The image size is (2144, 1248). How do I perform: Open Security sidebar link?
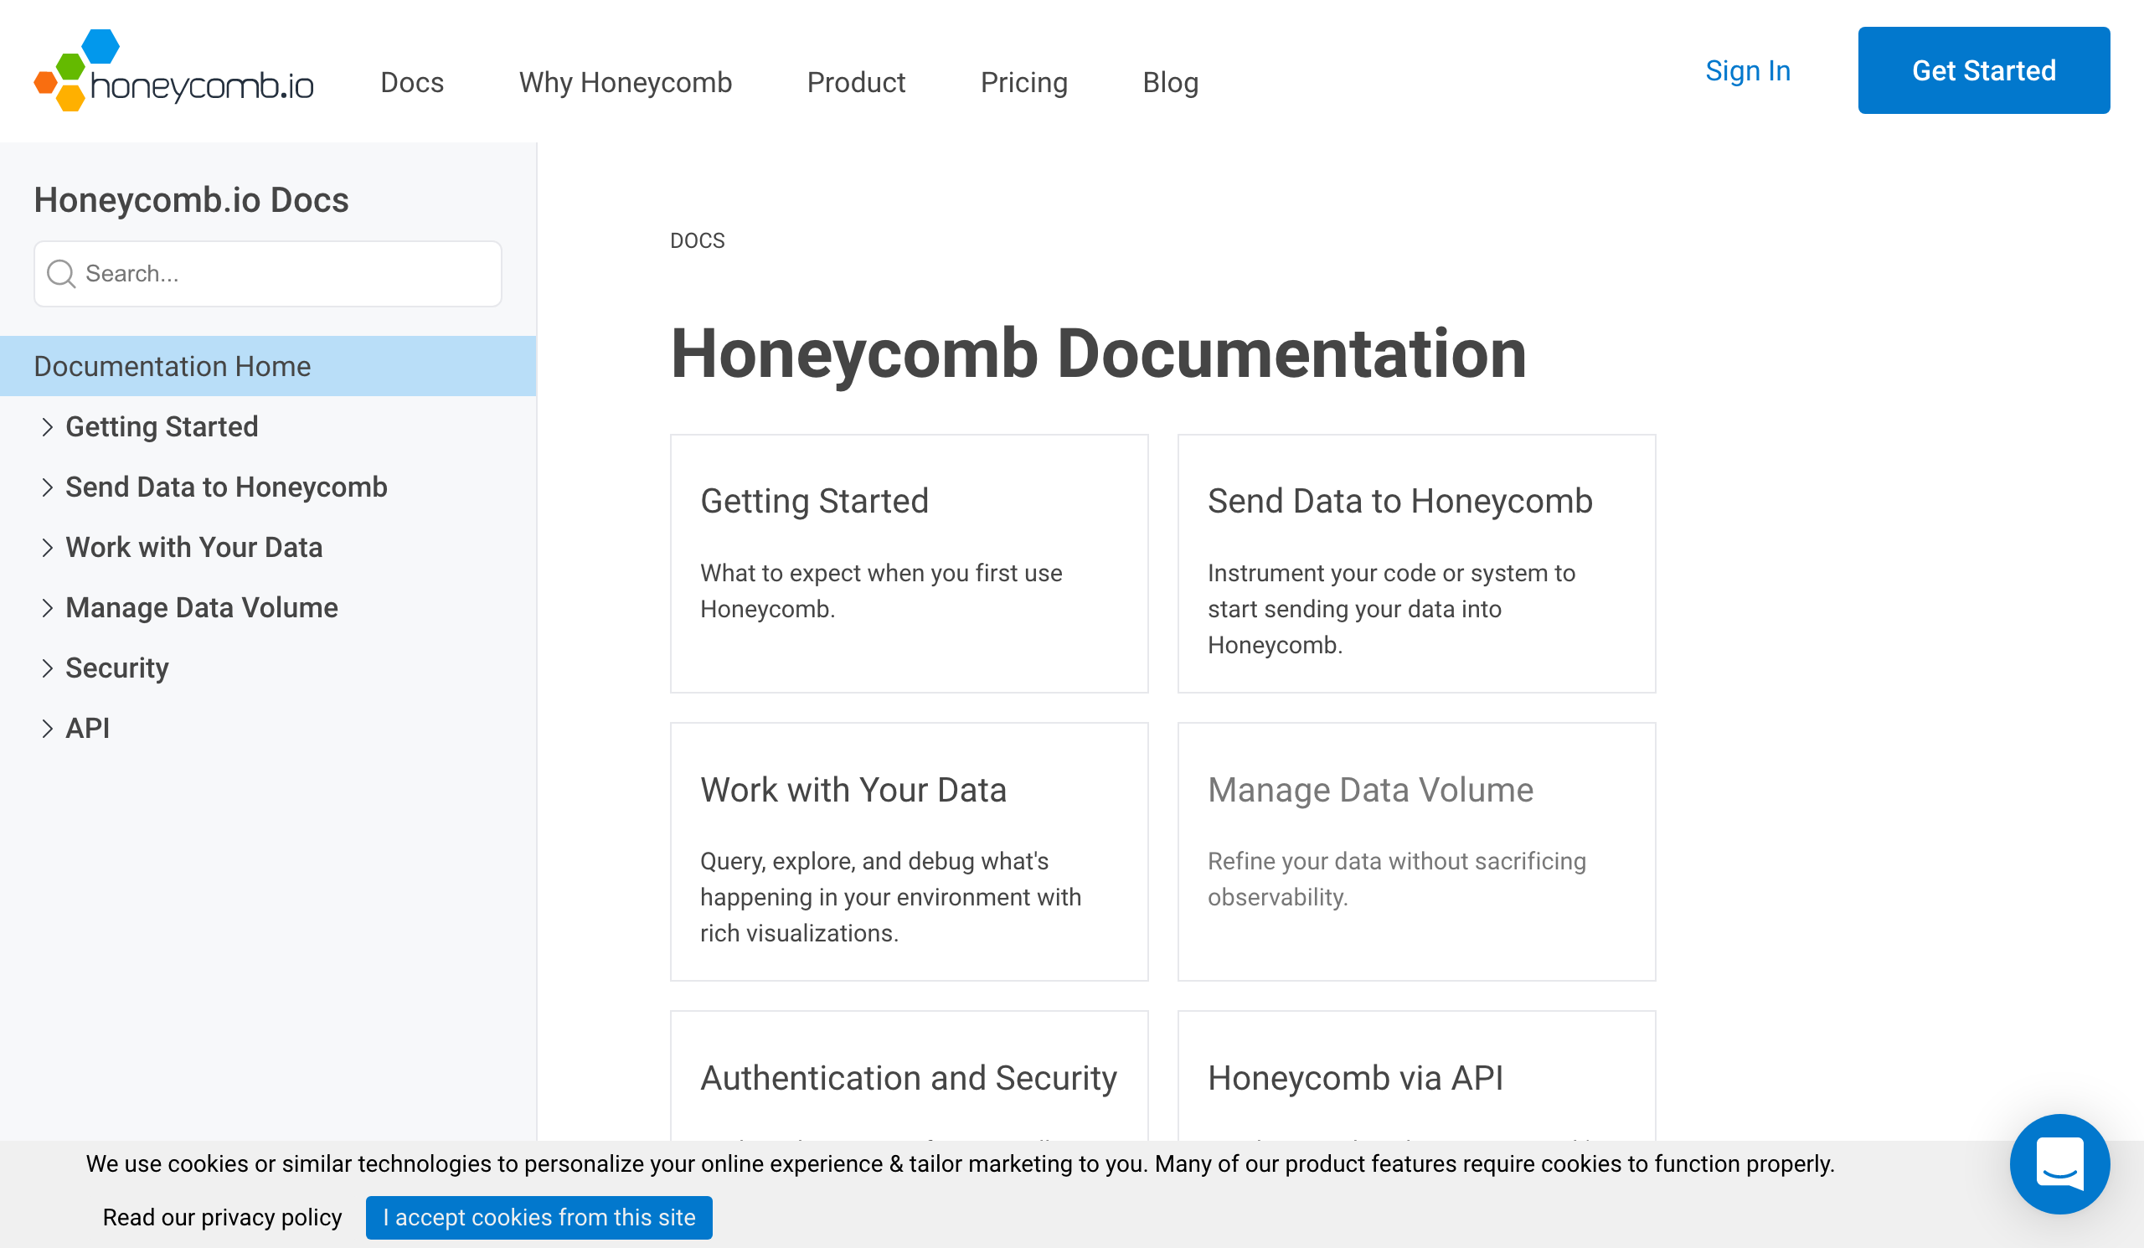pos(117,668)
